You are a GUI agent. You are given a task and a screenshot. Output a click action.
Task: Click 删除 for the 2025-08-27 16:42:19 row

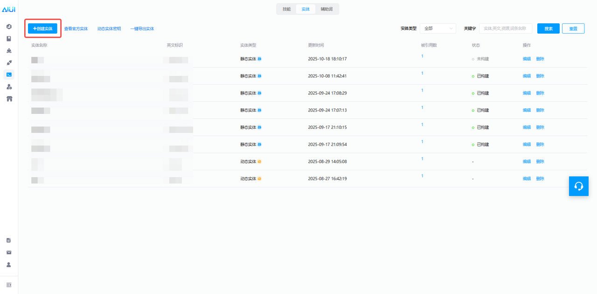(x=540, y=179)
